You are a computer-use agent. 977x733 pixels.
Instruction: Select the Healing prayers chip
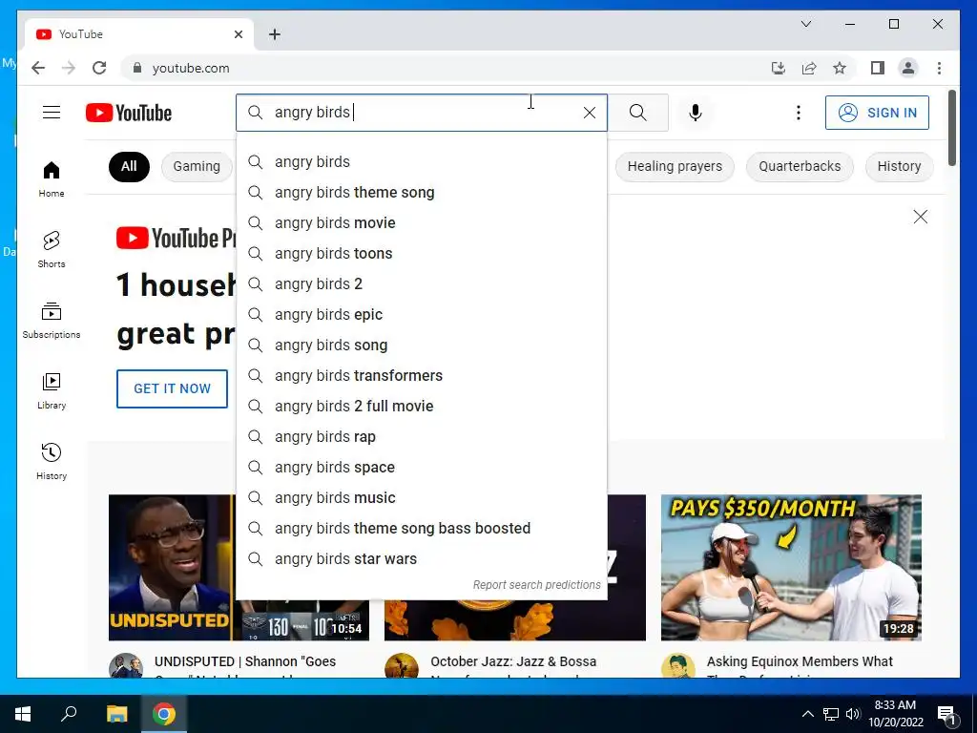pos(675,166)
